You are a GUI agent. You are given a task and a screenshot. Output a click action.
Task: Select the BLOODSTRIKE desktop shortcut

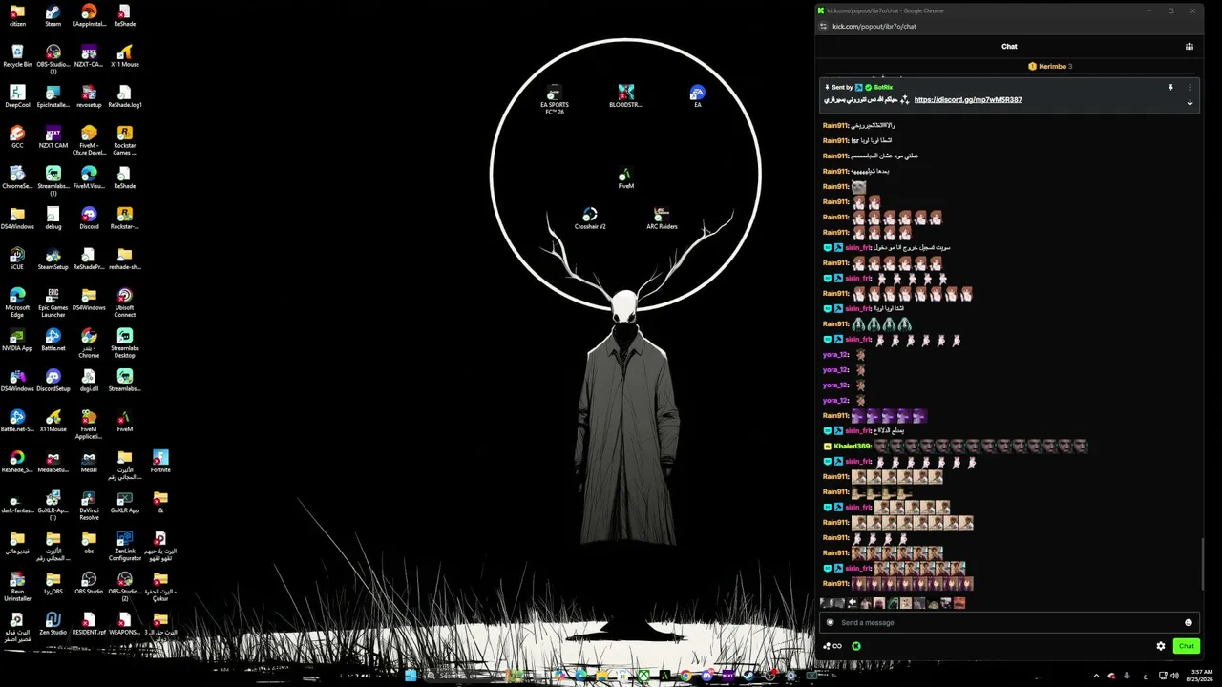click(x=625, y=96)
